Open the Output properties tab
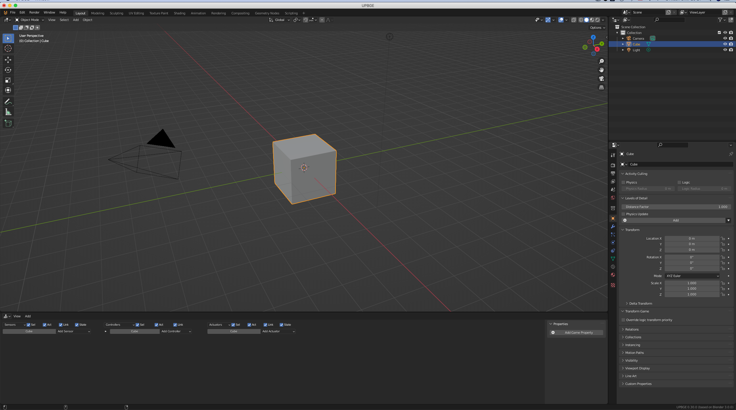Image resolution: width=736 pixels, height=410 pixels. tap(613, 173)
